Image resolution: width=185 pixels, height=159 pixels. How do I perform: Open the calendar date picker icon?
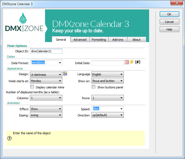(x=126, y=62)
